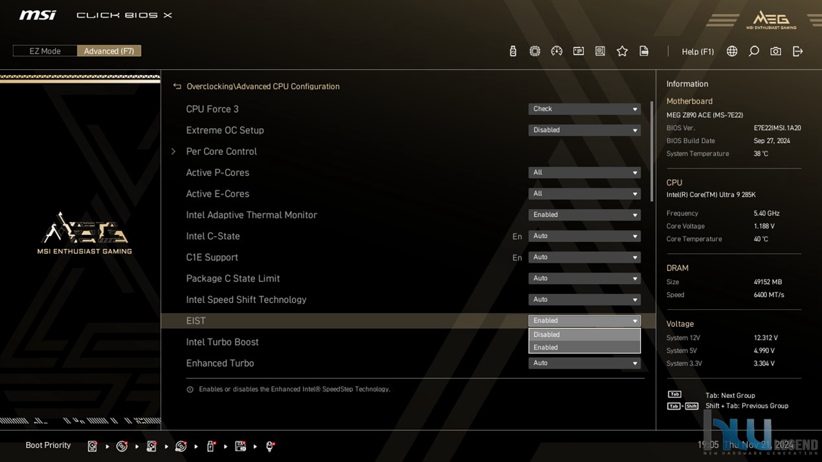
Task: Click the BIOS version E7E22IMSI.1A20 value
Action: tap(777, 128)
